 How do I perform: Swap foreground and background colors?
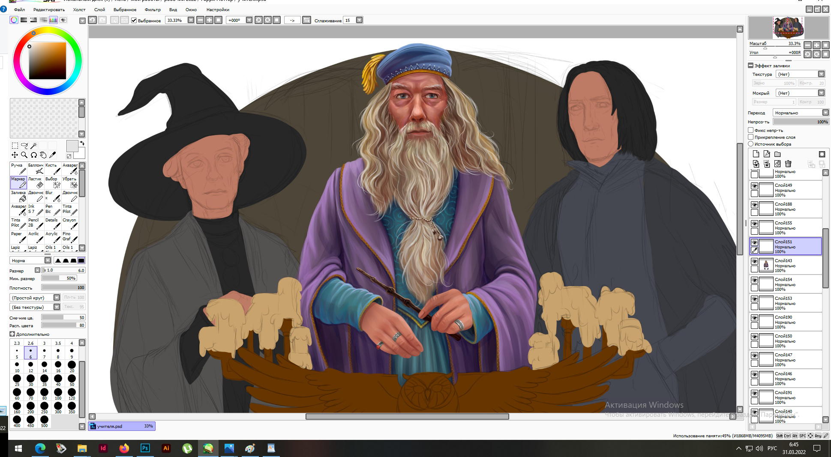click(82, 143)
